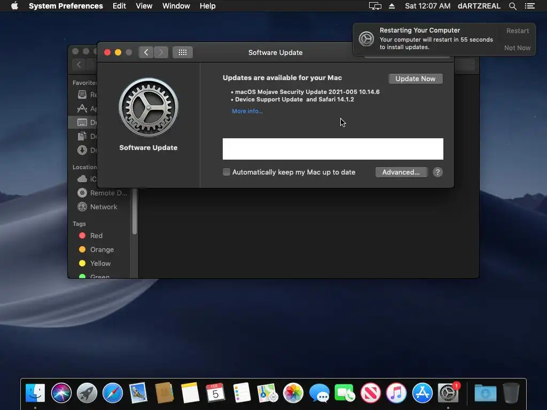This screenshot has height=410, width=547.
Task: Open FaceTime icon in the Dock
Action: coord(345,393)
